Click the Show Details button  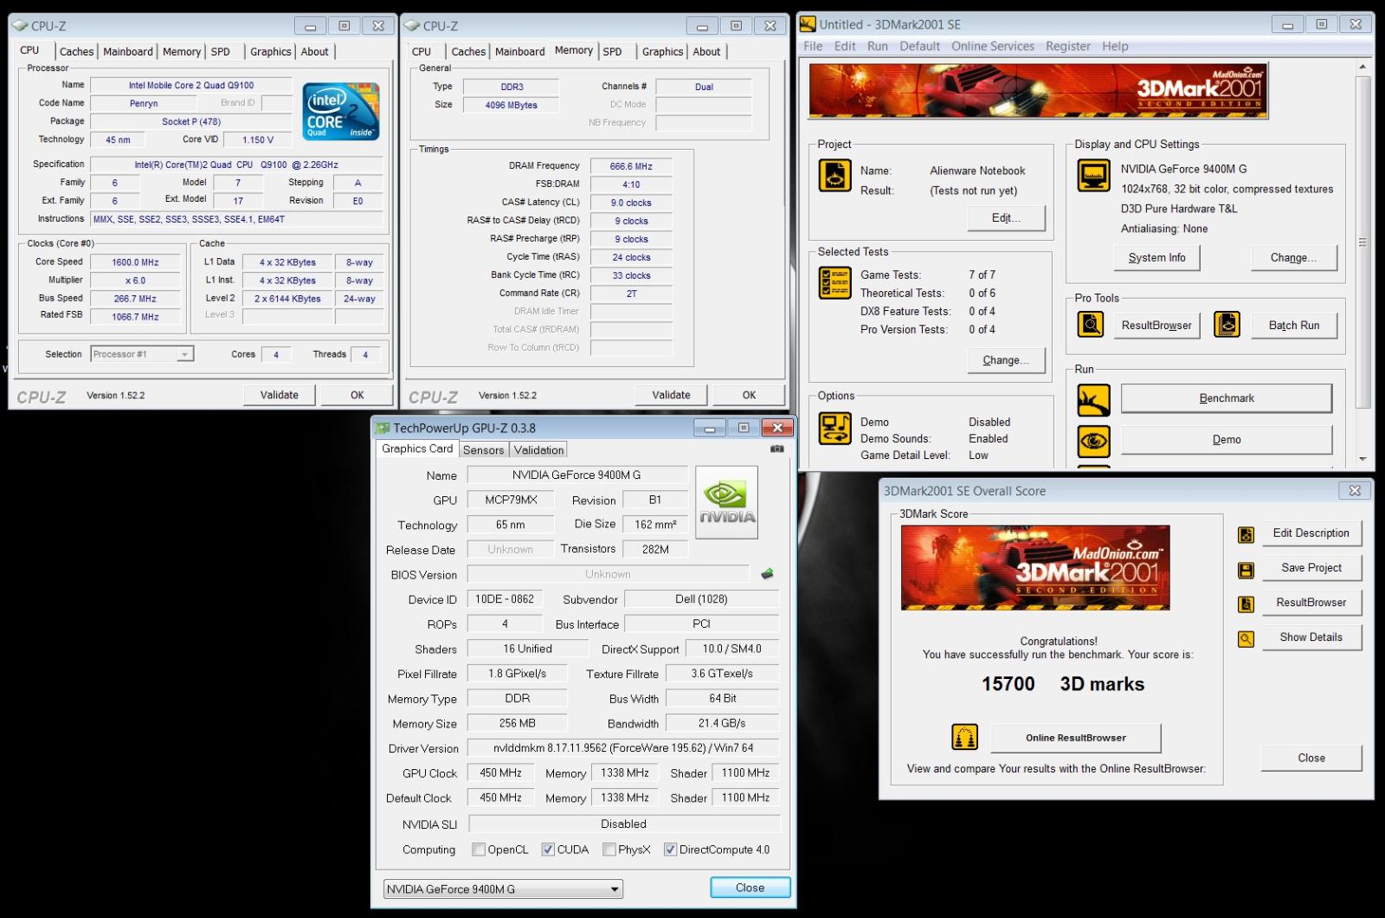coord(1311,637)
